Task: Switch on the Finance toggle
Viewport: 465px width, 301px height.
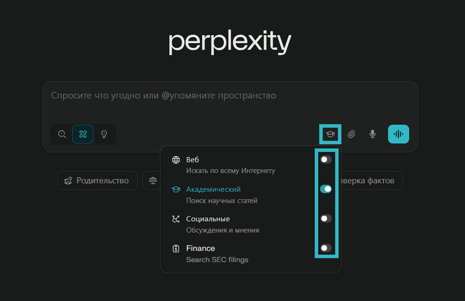Action: [x=326, y=248]
